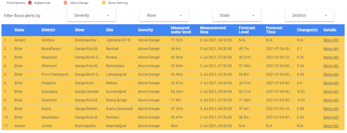
Task: Click the Change(m) column header
Action: point(307,30)
